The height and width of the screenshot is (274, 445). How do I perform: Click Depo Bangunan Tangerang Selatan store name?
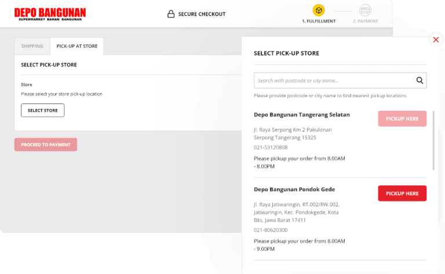pos(302,114)
